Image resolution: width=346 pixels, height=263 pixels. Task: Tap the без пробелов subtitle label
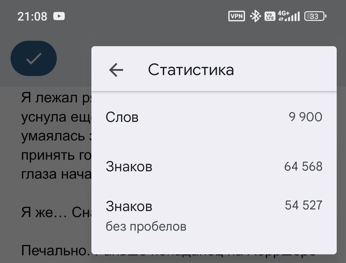(146, 227)
